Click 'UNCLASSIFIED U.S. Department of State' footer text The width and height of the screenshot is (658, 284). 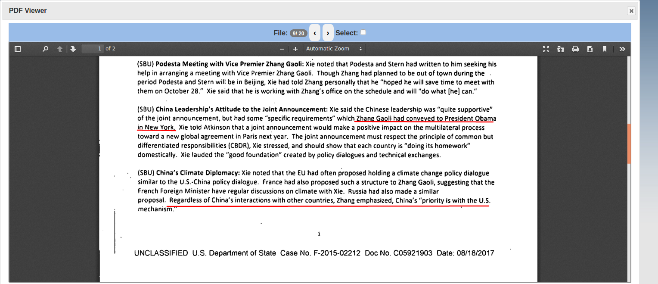tap(205, 253)
